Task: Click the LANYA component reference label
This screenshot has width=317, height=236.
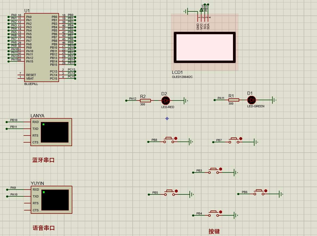Action: tap(38, 116)
